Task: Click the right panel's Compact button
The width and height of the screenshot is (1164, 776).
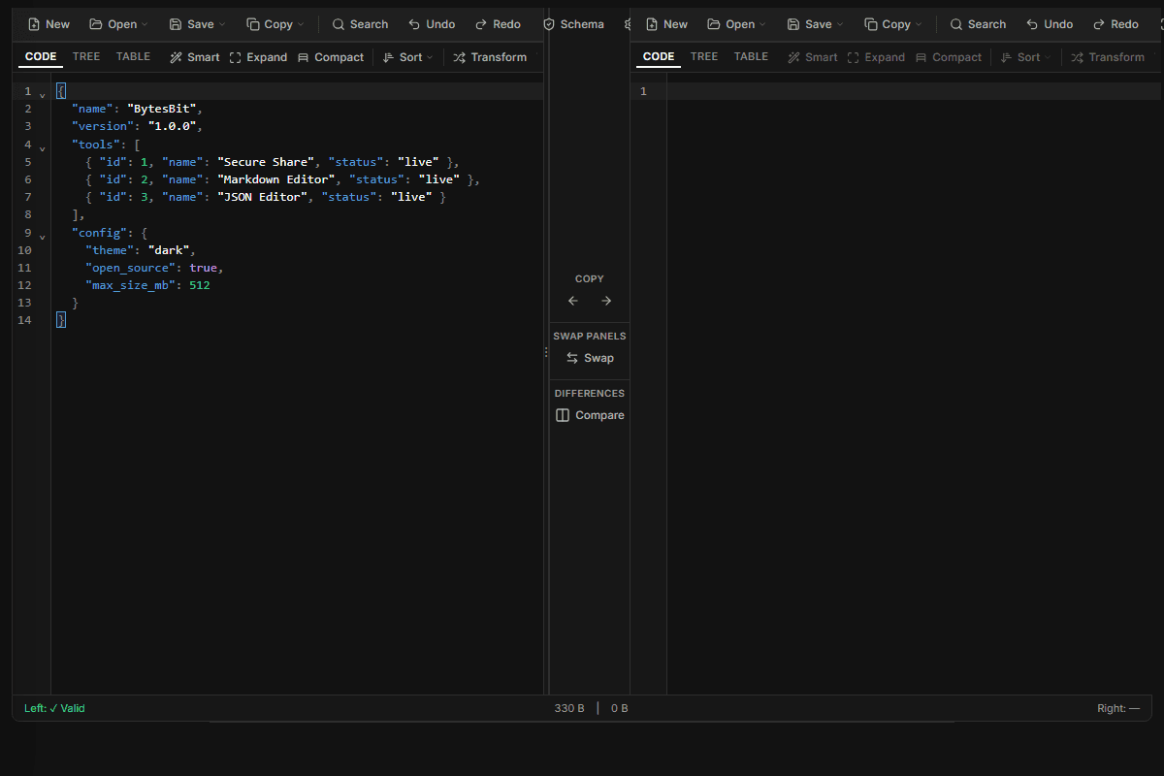Action: coord(949,57)
